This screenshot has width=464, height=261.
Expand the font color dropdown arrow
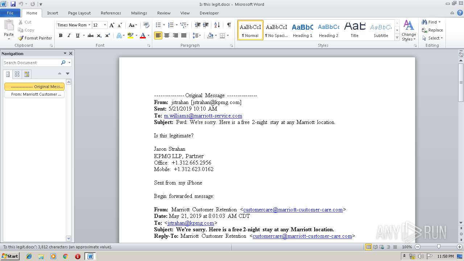pos(148,36)
